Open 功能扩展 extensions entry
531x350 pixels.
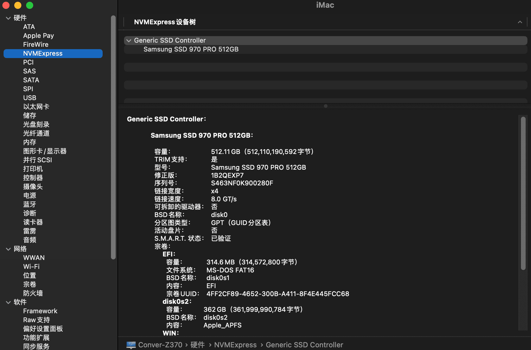[36, 338]
